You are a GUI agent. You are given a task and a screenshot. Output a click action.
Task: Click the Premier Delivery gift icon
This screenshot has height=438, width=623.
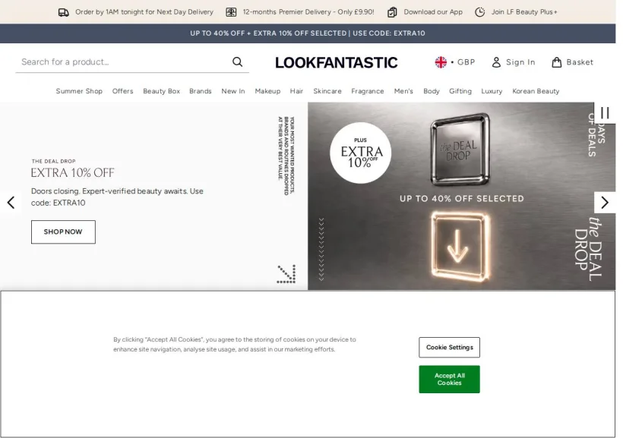click(231, 12)
